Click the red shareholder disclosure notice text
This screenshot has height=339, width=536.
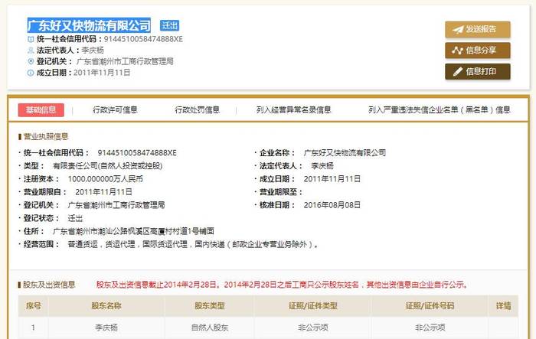pos(282,285)
